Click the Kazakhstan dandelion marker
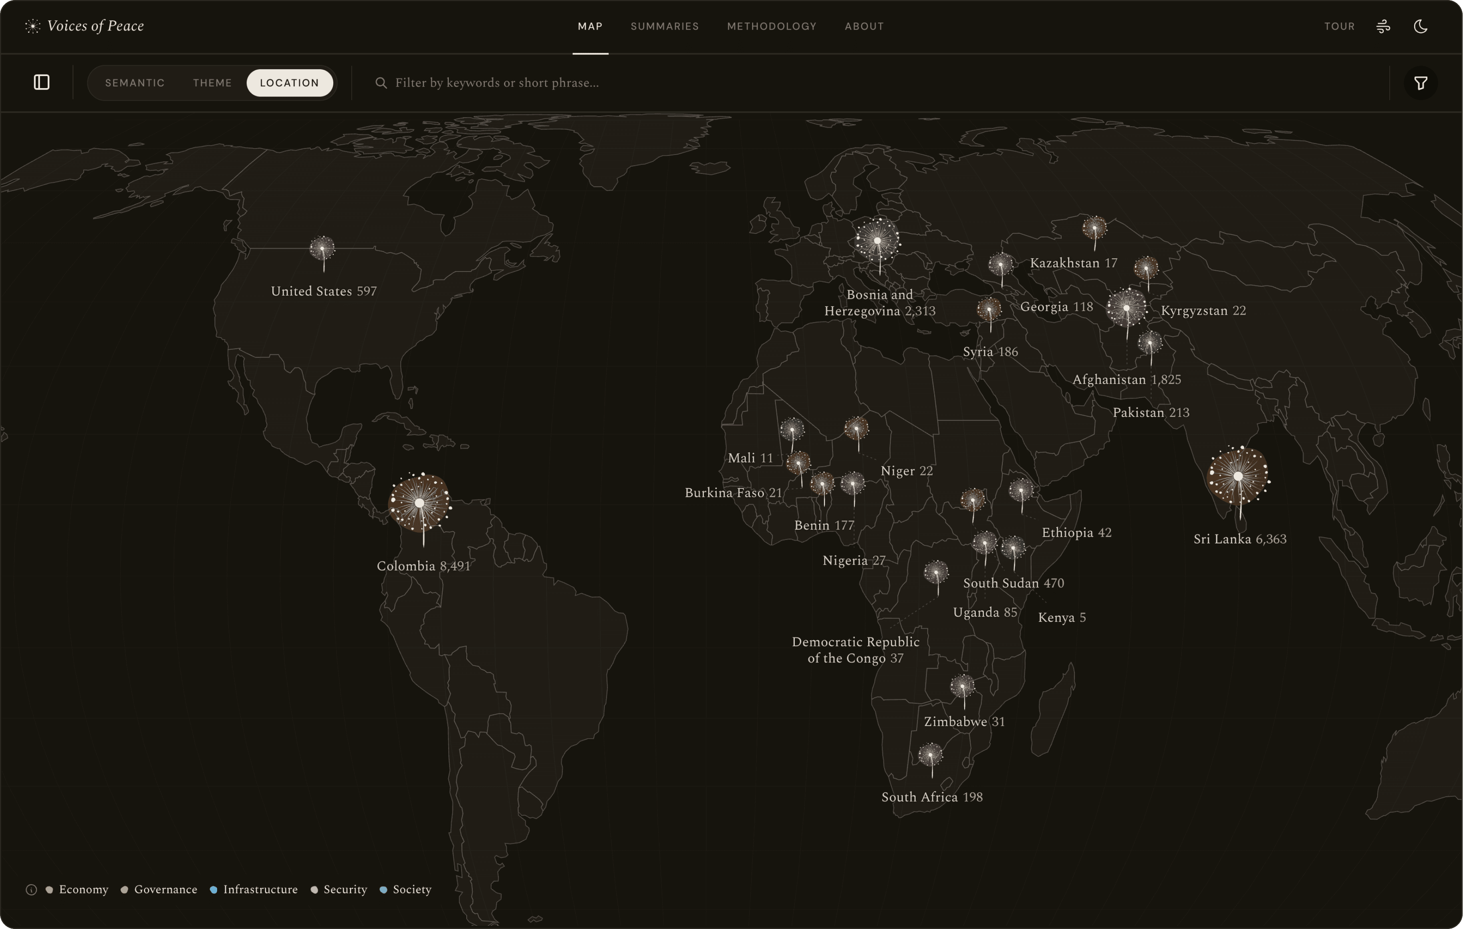The image size is (1463, 929). (x=1095, y=228)
